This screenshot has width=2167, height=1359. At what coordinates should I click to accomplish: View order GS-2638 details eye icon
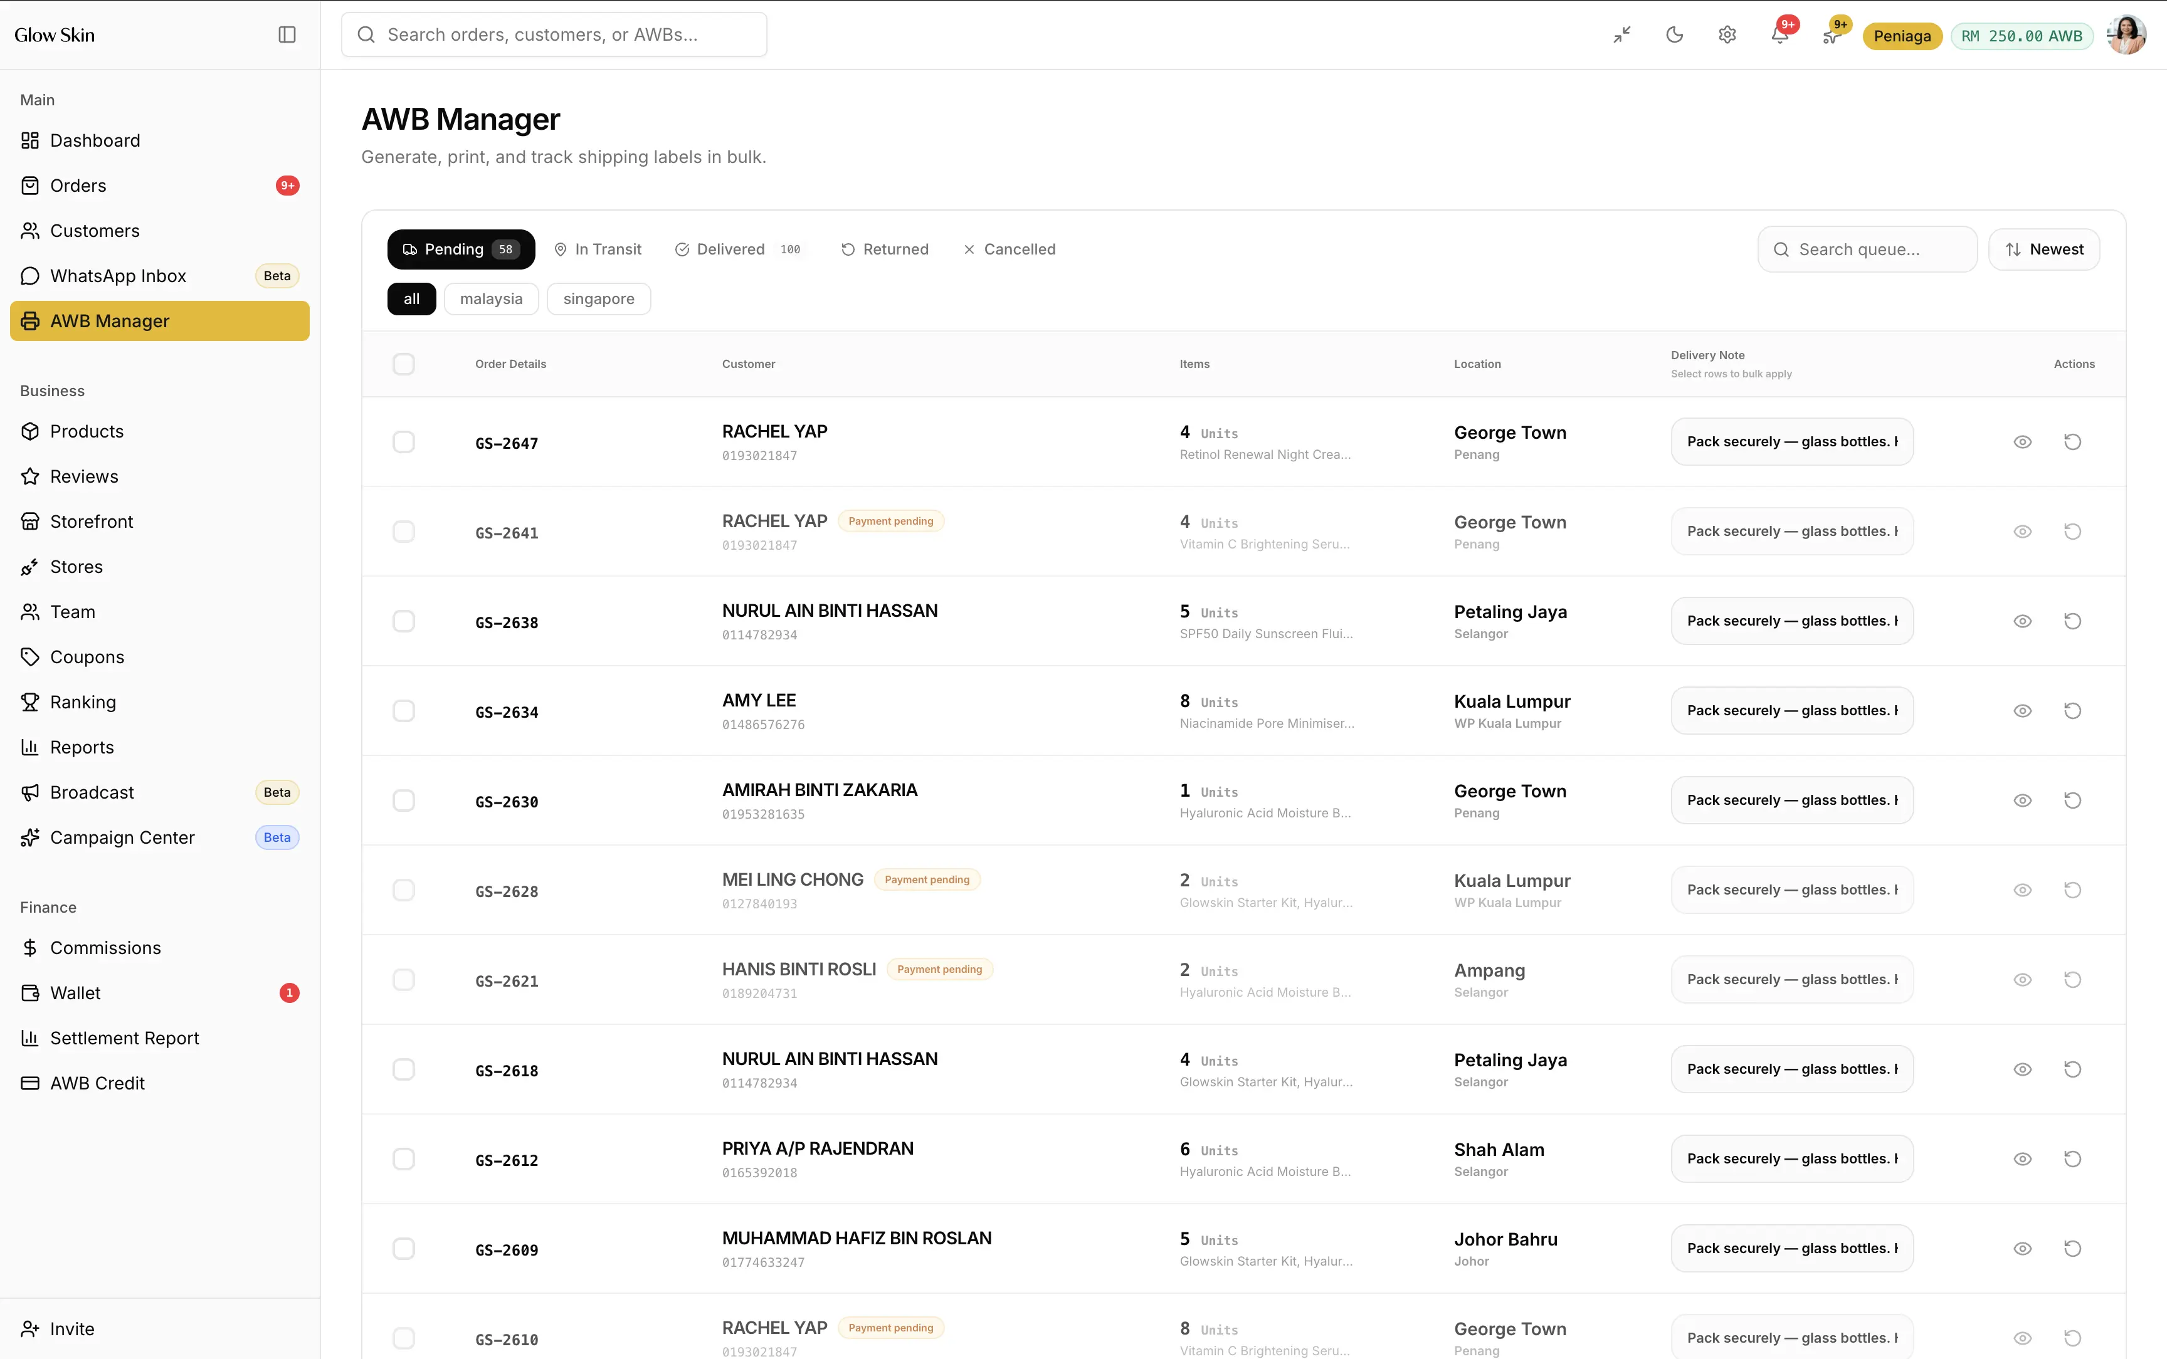tap(2022, 621)
